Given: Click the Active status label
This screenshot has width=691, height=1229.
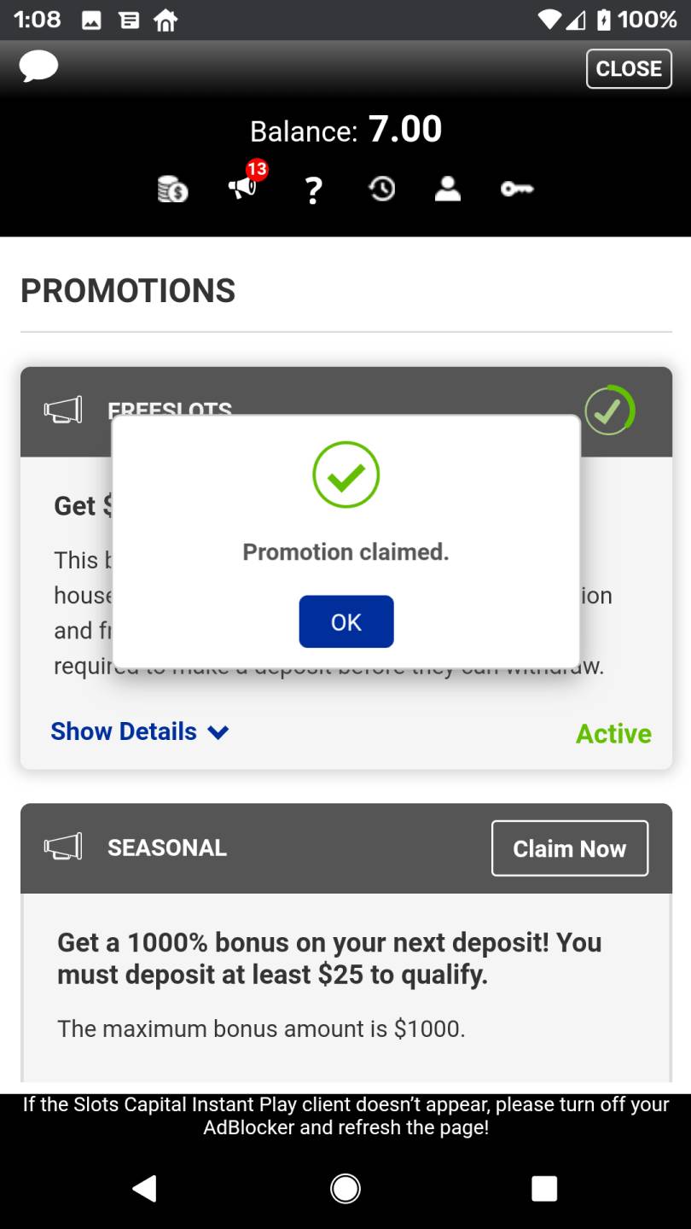Looking at the screenshot, I should click(613, 733).
